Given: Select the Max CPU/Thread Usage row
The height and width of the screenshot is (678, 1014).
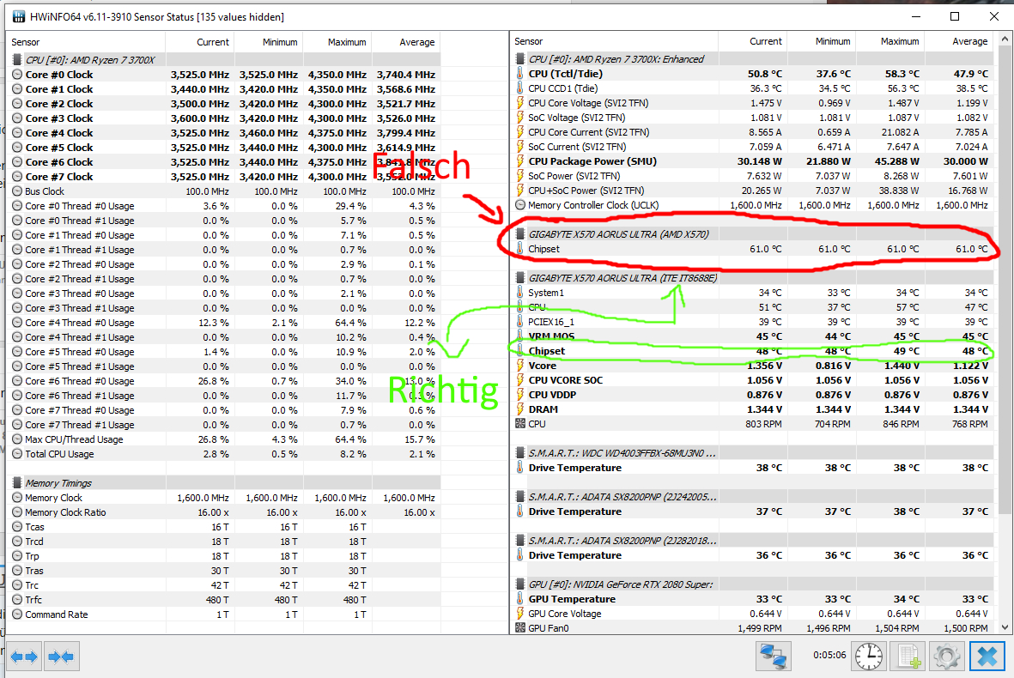Looking at the screenshot, I should pyautogui.click(x=224, y=439).
